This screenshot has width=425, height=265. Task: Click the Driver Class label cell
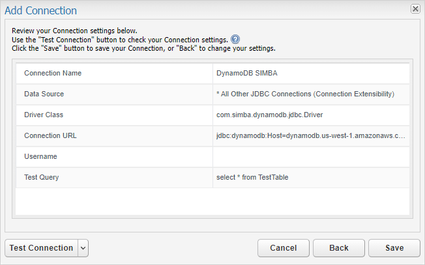point(114,115)
